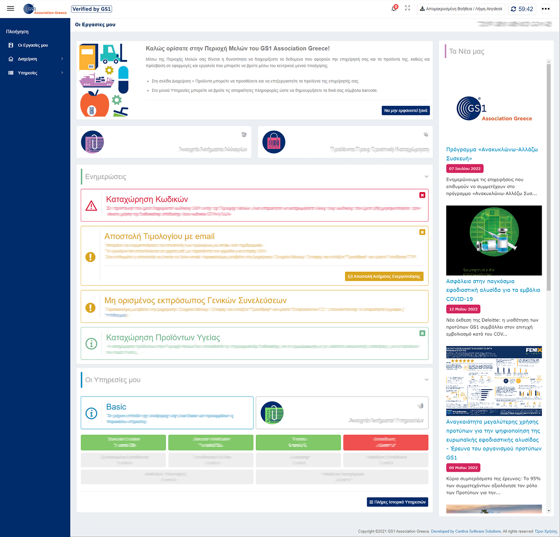Open the notifications bell
Screen dimensions: 560x537
pos(394,8)
